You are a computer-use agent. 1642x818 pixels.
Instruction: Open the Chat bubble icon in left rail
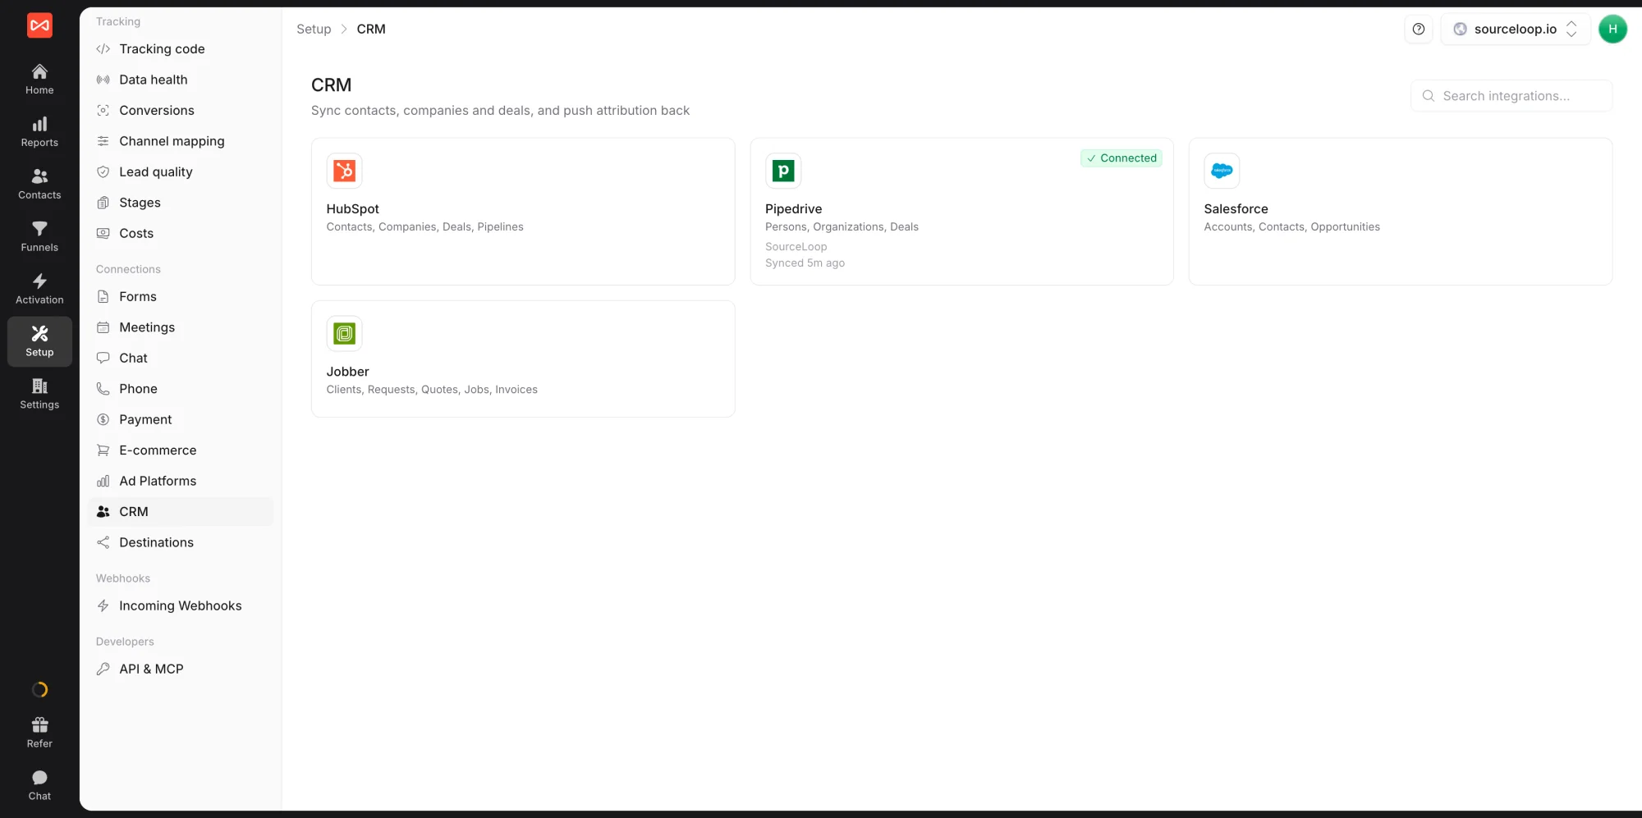click(39, 778)
